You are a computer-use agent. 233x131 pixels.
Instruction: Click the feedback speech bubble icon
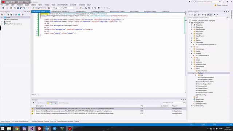coord(194,1)
